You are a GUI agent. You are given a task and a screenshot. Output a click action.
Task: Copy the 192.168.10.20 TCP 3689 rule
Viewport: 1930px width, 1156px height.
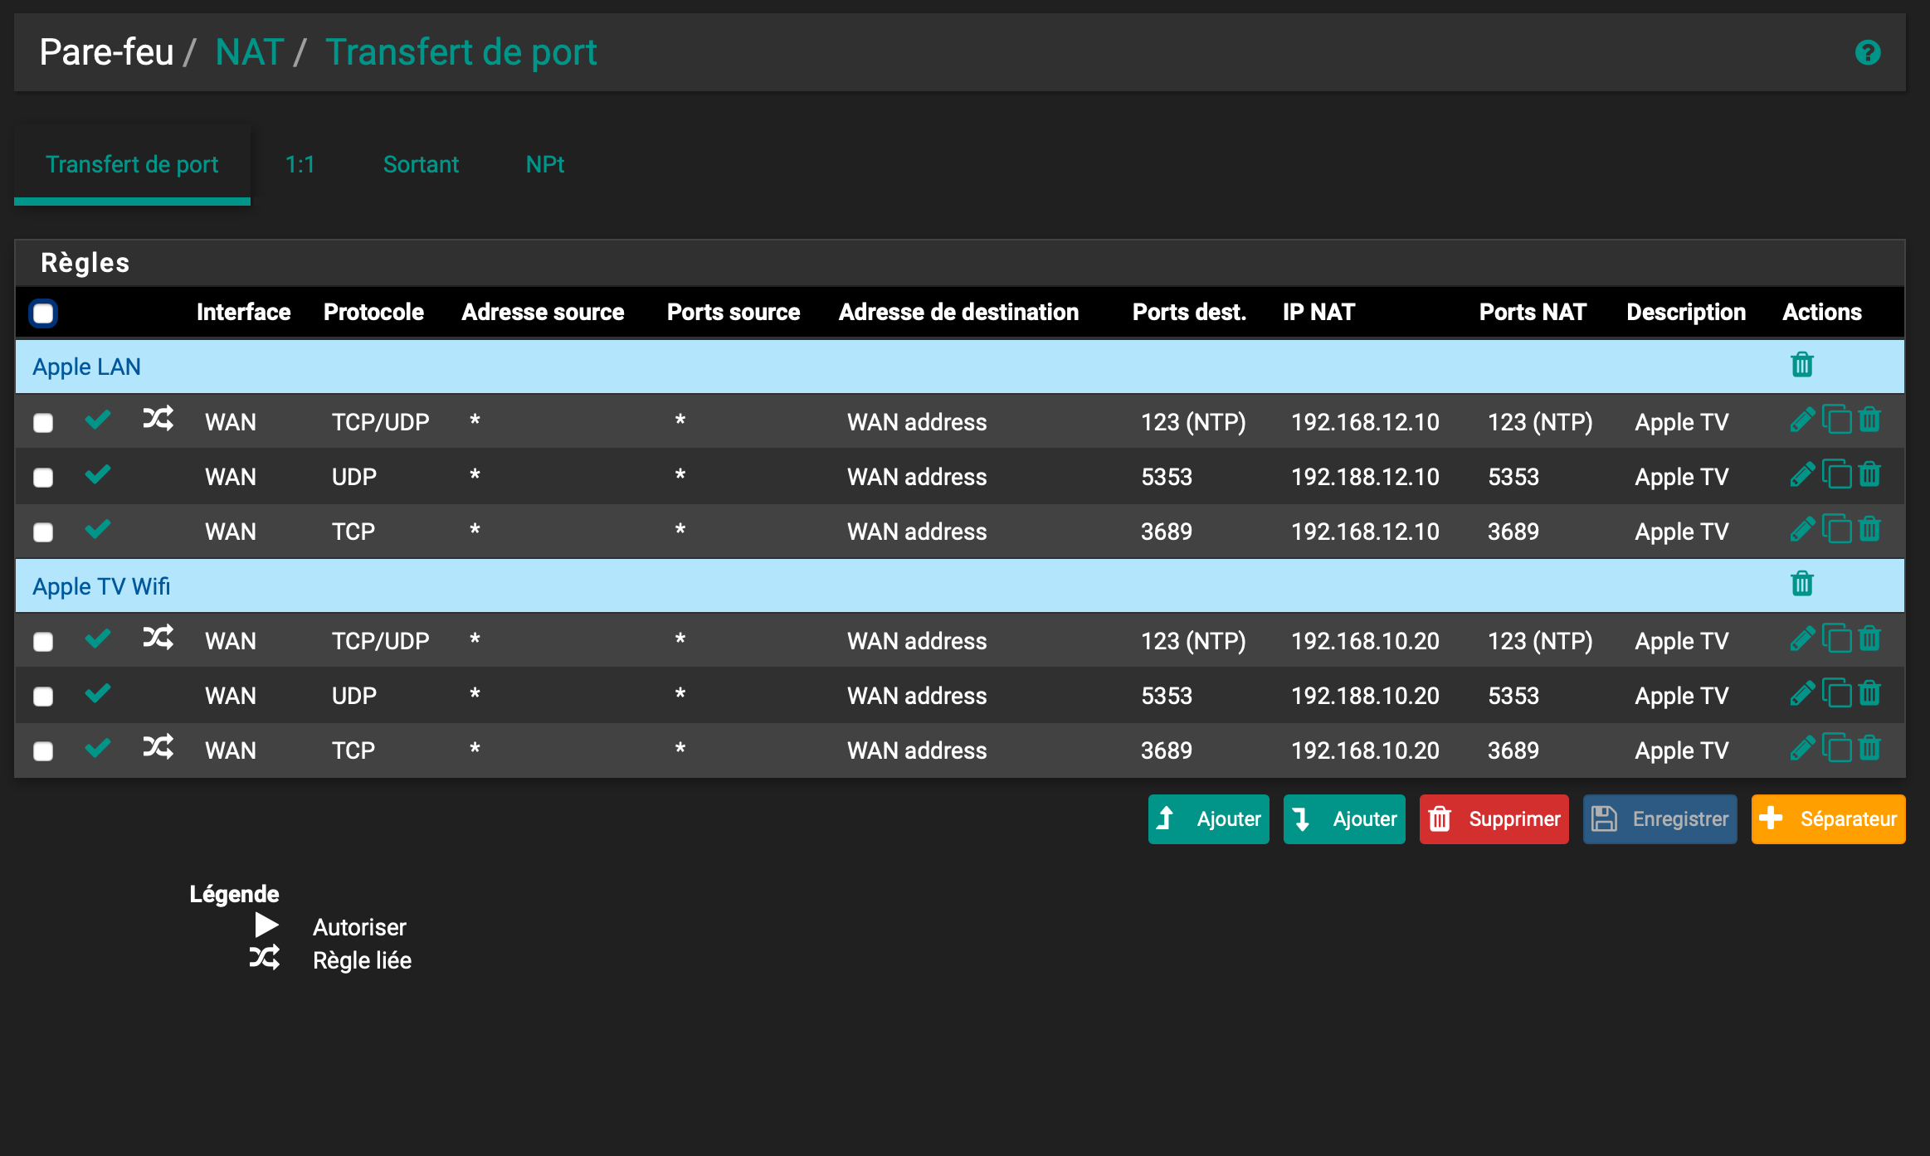click(1836, 749)
